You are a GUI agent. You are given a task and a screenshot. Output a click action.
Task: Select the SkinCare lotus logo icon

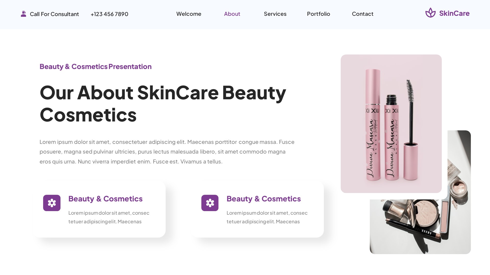431,13
